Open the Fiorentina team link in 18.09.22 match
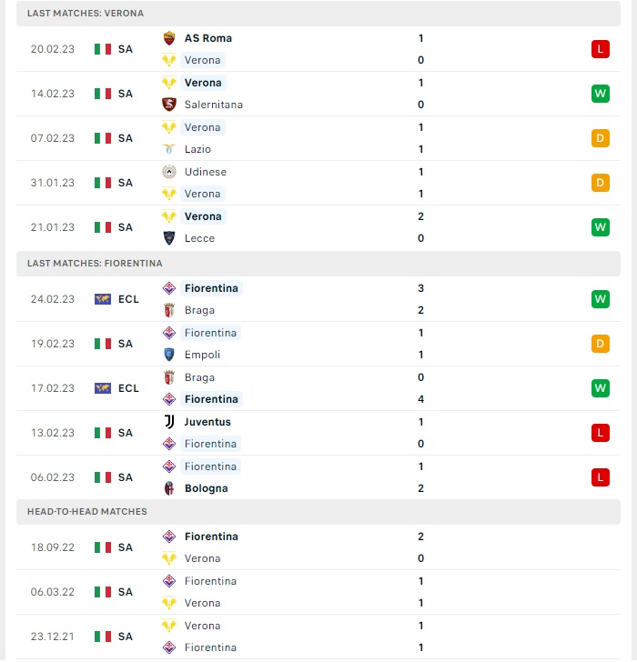The height and width of the screenshot is (662, 637). tap(211, 537)
